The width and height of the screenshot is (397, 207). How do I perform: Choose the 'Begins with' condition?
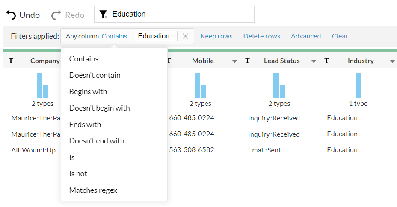pos(88,92)
